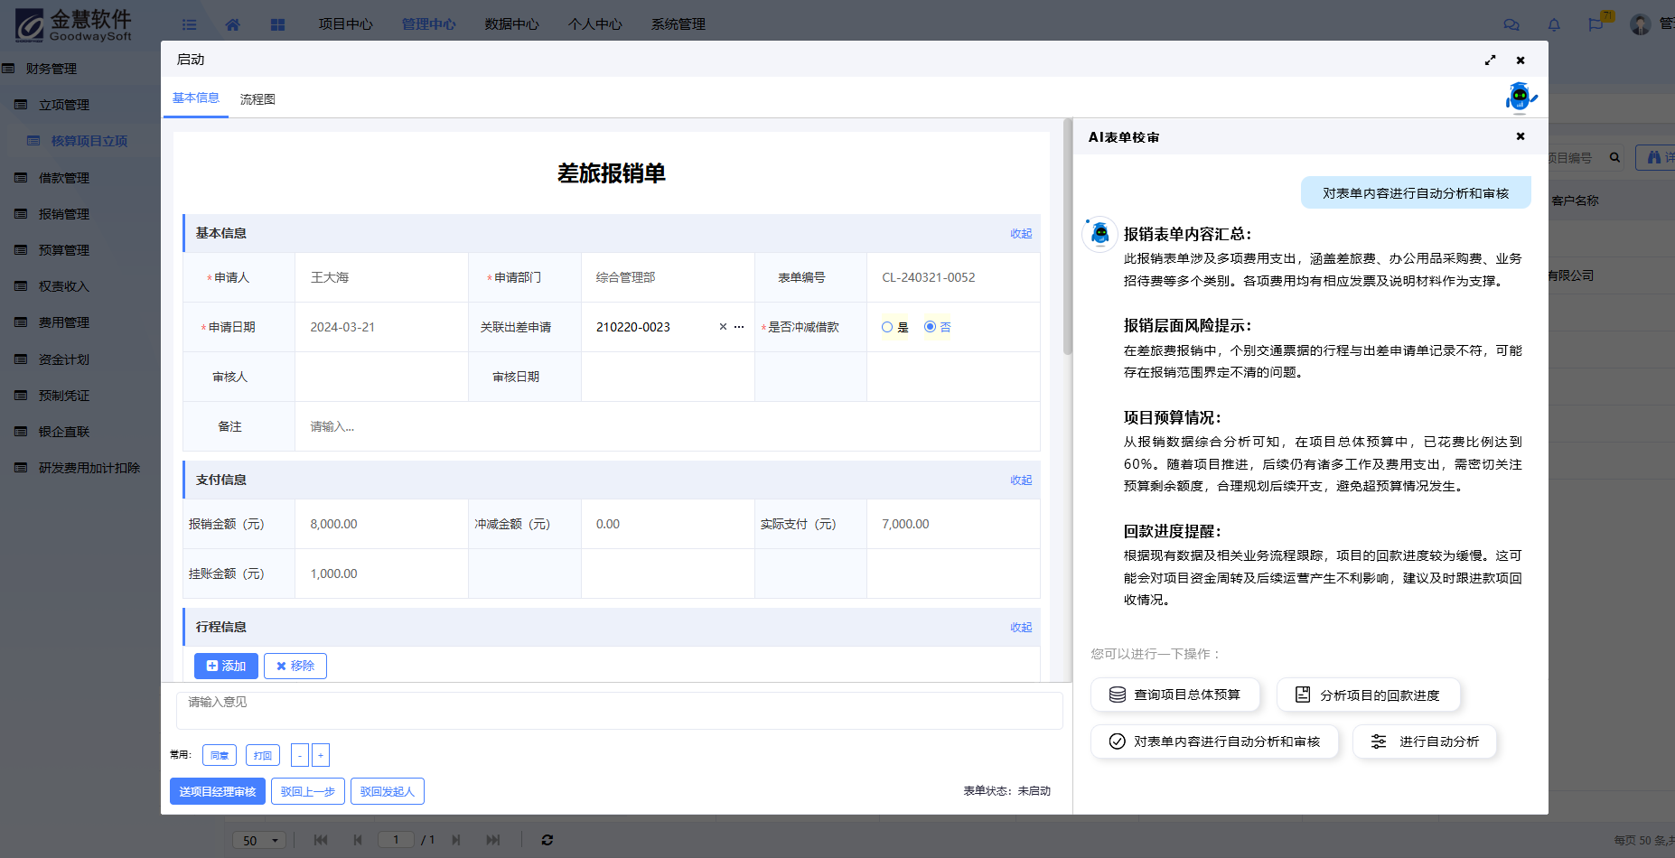Open lookup ellipsis for linked travel request
Viewport: 1675px width, 858px height.
tap(739, 327)
